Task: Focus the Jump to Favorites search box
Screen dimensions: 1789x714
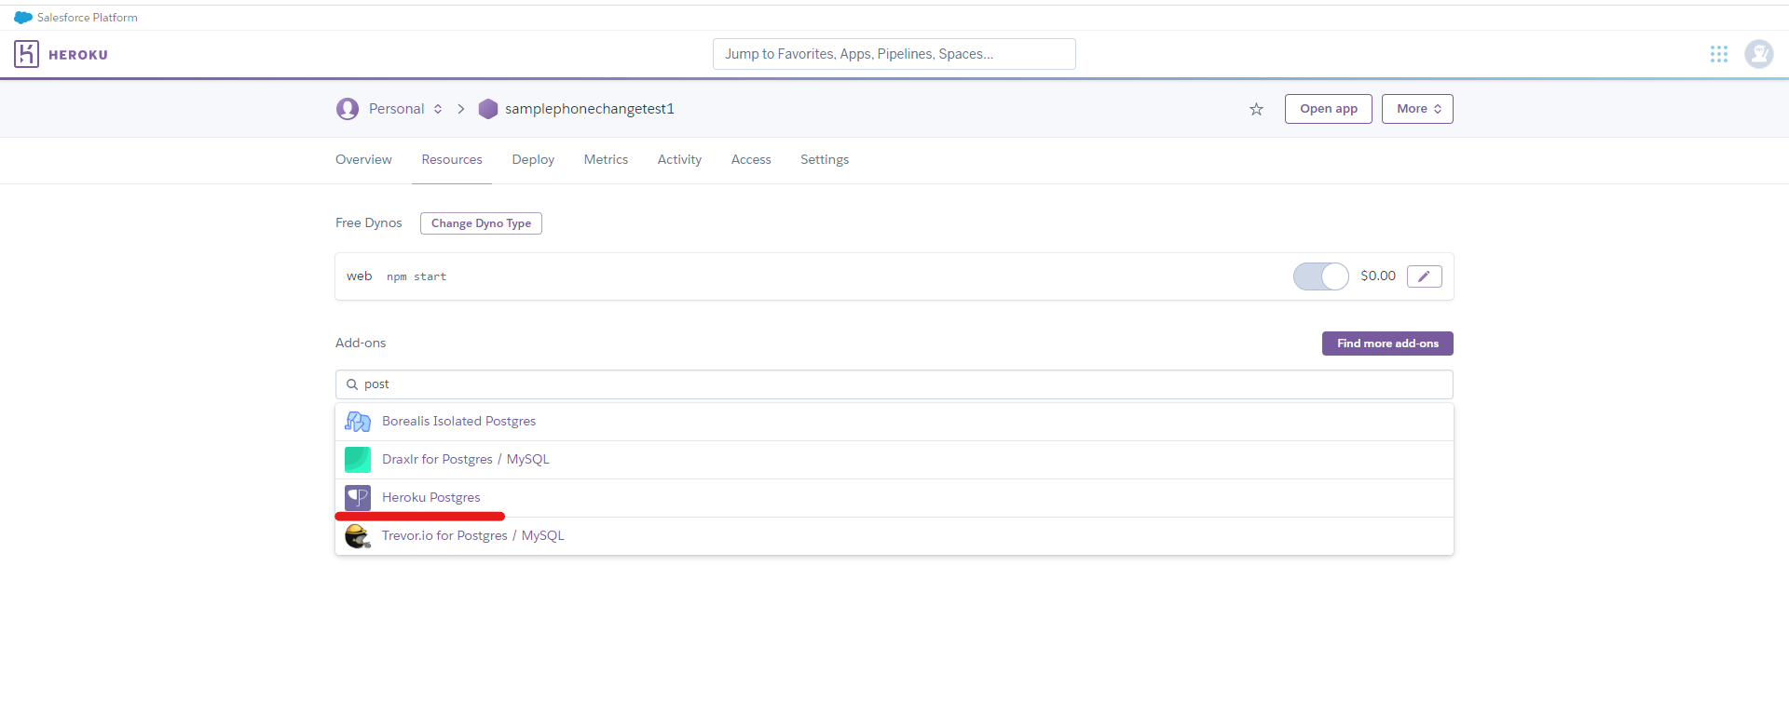Action: coord(894,54)
